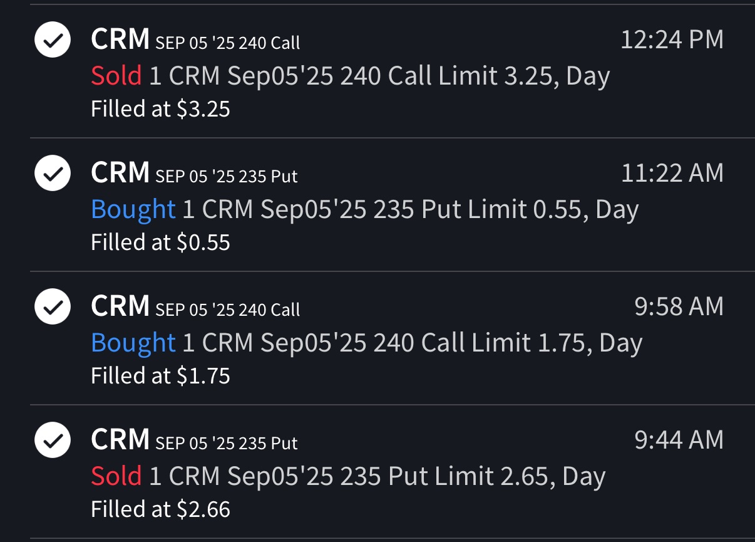Open the CRM 235 Put bought order title
The image size is (755, 542).
pos(194,172)
